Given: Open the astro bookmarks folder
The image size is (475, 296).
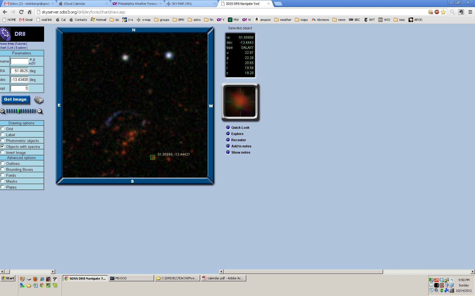Looking at the screenshot, I should 194,20.
